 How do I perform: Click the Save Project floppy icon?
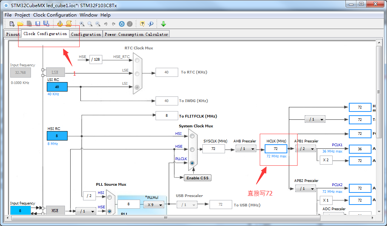38,24
